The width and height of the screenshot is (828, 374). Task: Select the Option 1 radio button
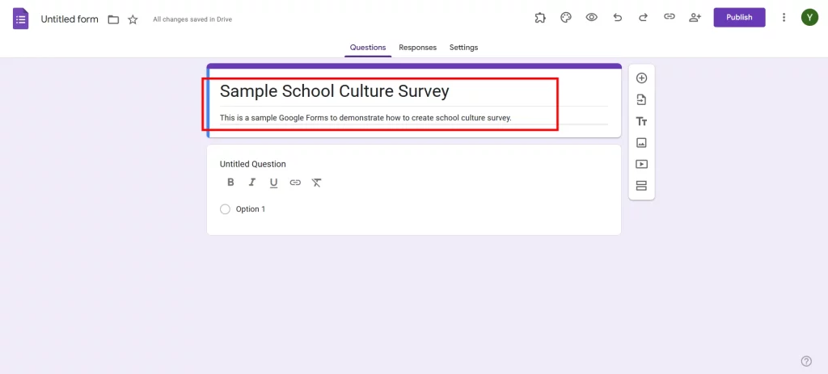tap(225, 209)
